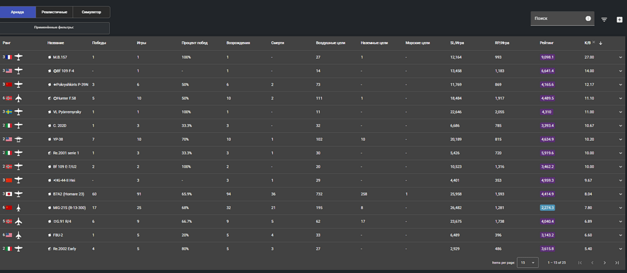Expand the M.B.157 row details
The width and height of the screenshot is (627, 273).
tap(621, 58)
